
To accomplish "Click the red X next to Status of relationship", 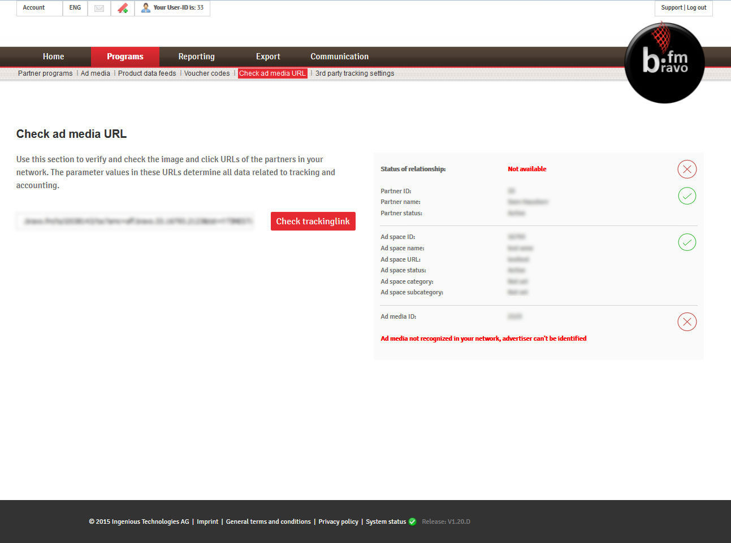I will 687,169.
